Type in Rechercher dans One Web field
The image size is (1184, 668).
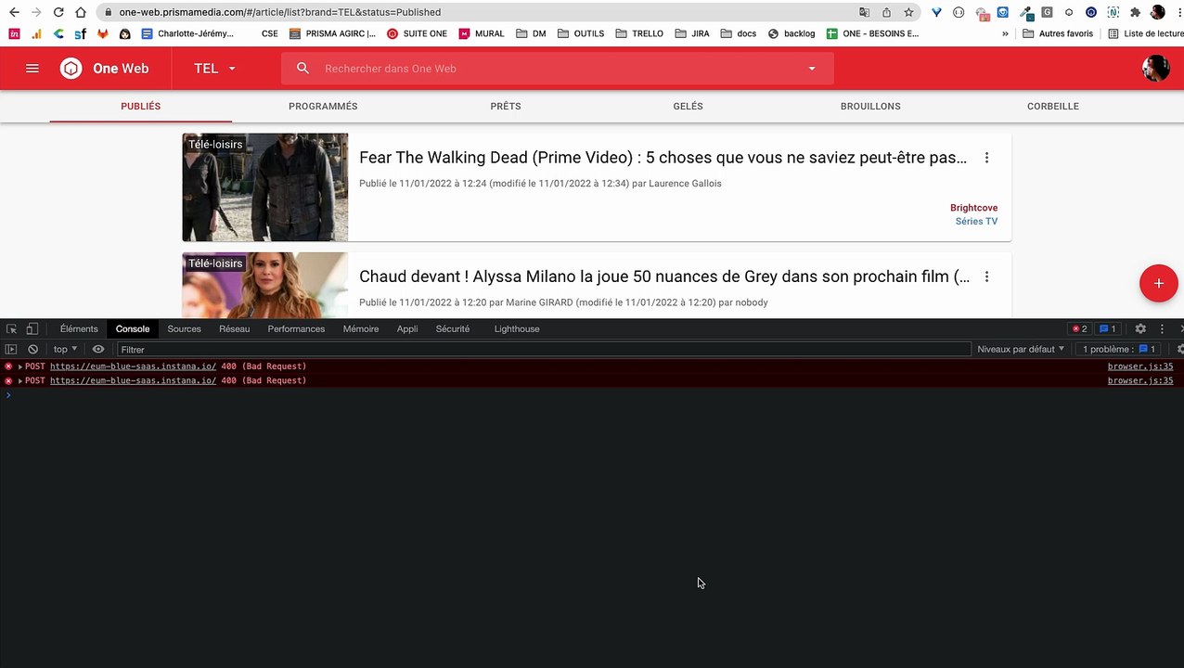(557, 69)
